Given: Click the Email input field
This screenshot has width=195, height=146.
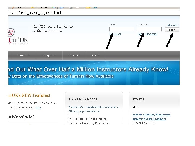Looking at the screenshot, I should [122, 29].
